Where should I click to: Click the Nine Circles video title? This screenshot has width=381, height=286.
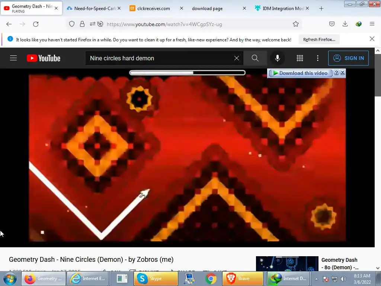pos(91,260)
